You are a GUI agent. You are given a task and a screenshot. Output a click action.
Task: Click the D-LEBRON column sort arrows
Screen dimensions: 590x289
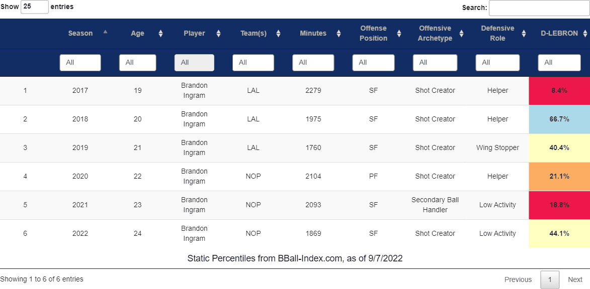(x=585, y=34)
